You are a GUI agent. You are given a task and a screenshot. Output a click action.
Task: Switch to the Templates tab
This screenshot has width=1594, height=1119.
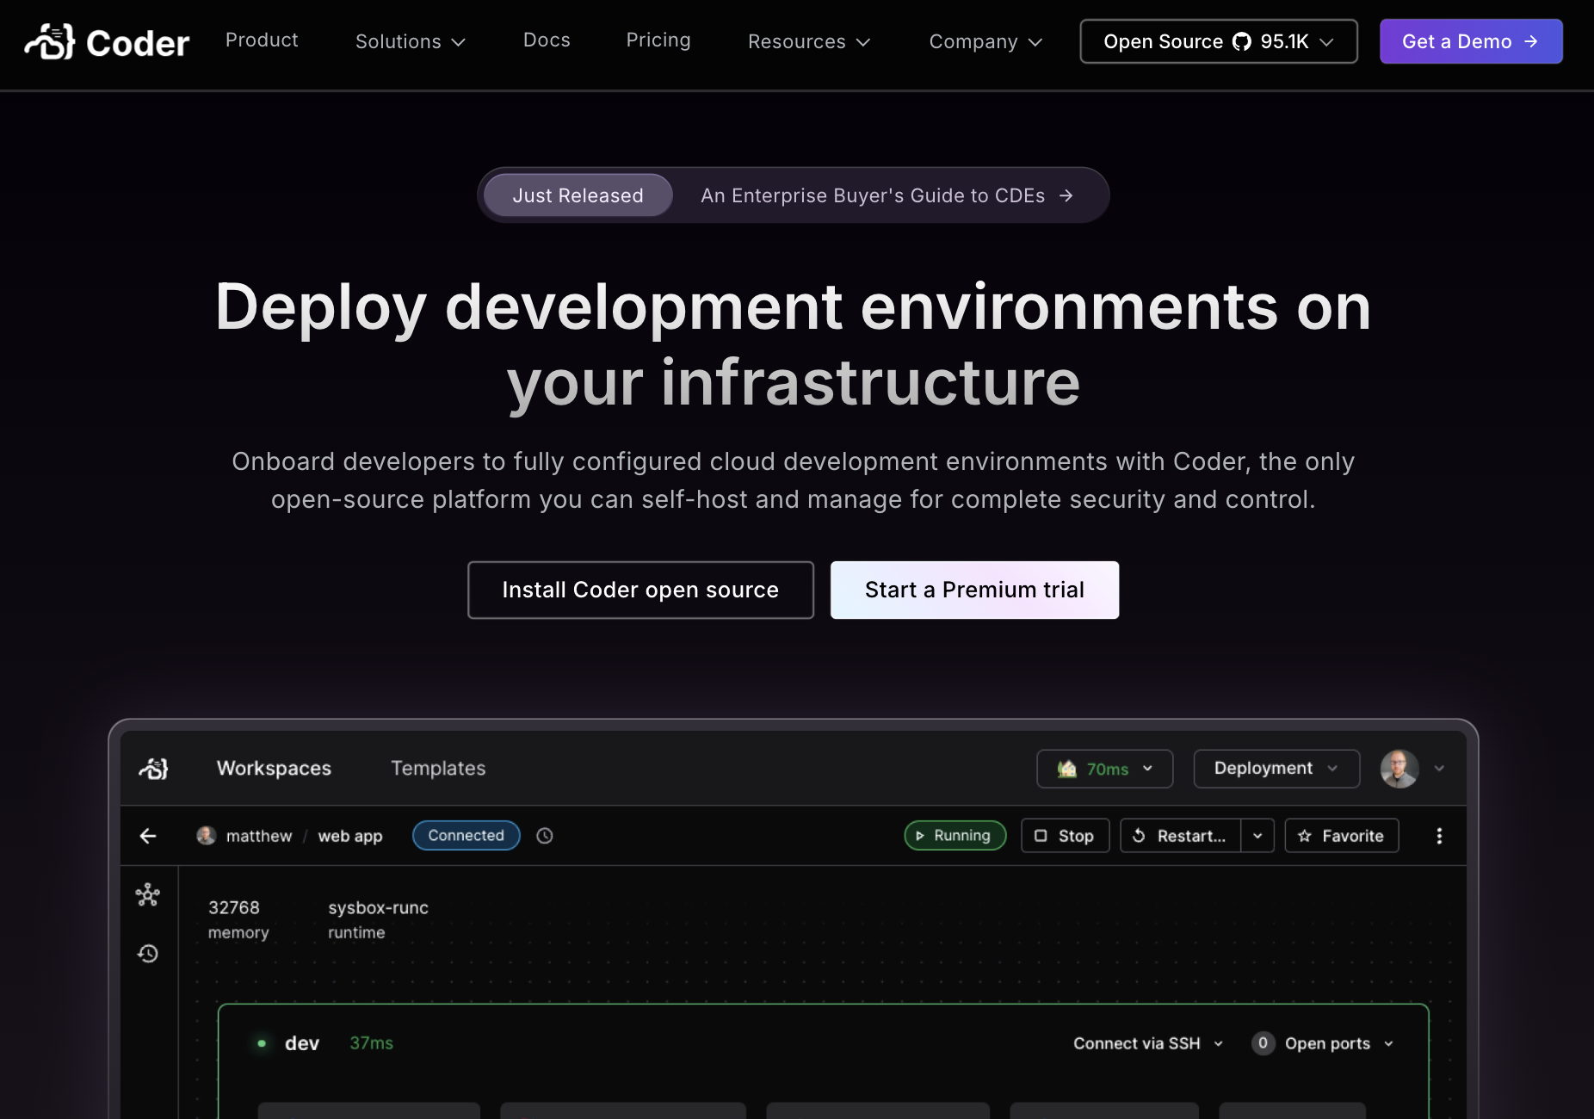[x=438, y=768]
